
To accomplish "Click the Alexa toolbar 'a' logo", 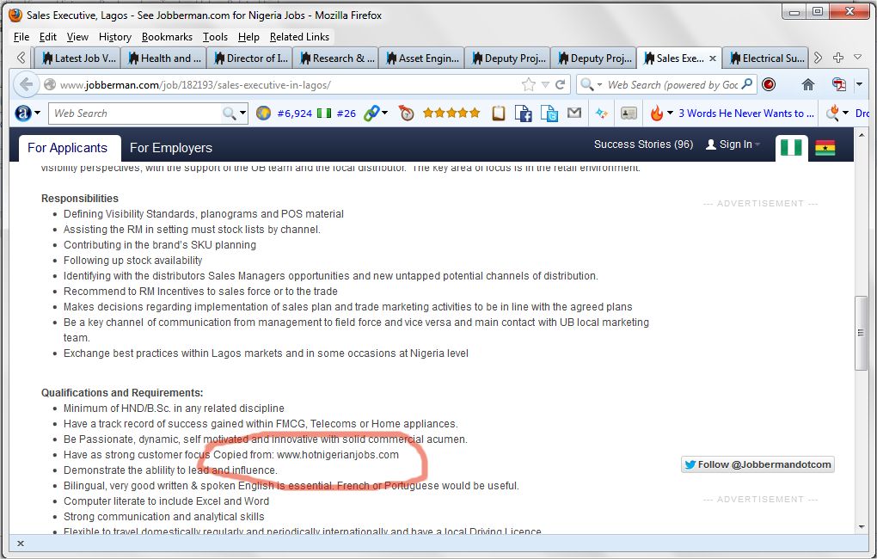I will point(23,114).
